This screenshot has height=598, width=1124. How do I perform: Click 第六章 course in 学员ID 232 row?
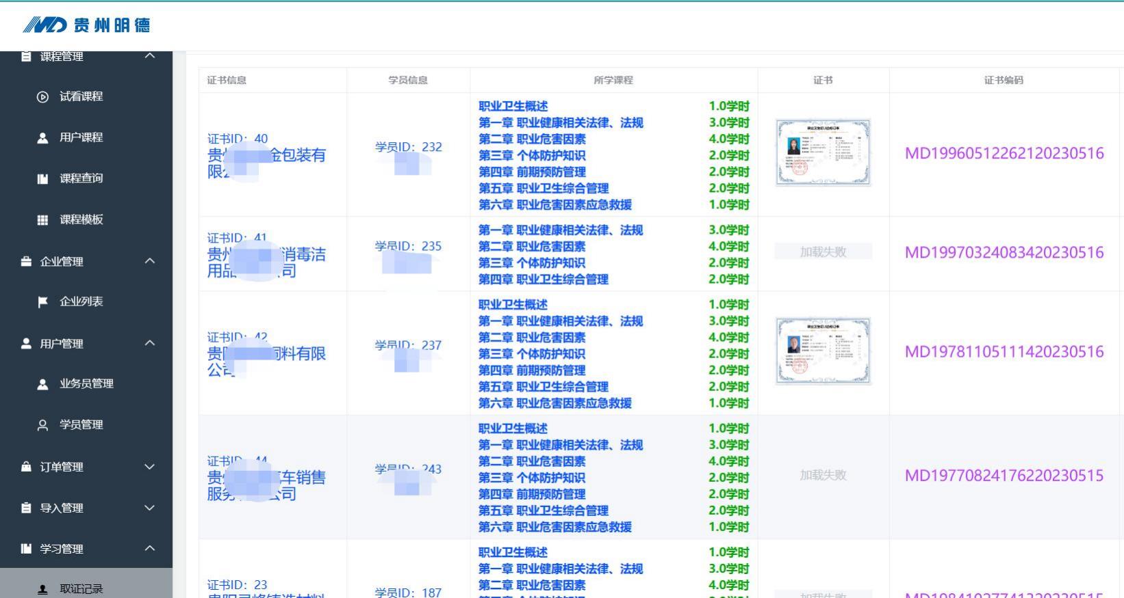[x=555, y=204]
